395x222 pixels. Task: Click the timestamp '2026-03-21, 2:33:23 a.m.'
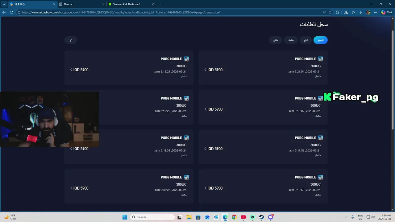click(170, 190)
